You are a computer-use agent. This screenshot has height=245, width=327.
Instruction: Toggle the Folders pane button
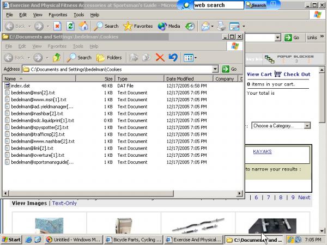109,58
